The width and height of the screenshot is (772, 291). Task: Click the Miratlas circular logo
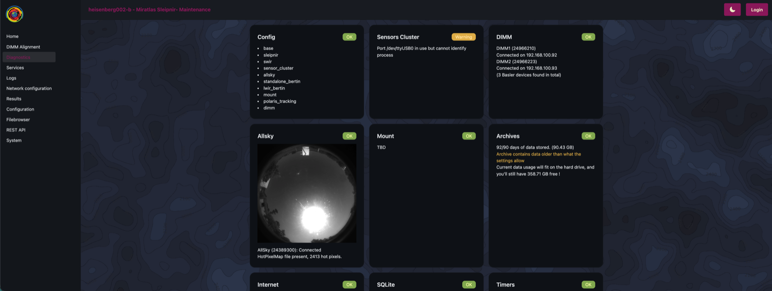pos(14,14)
